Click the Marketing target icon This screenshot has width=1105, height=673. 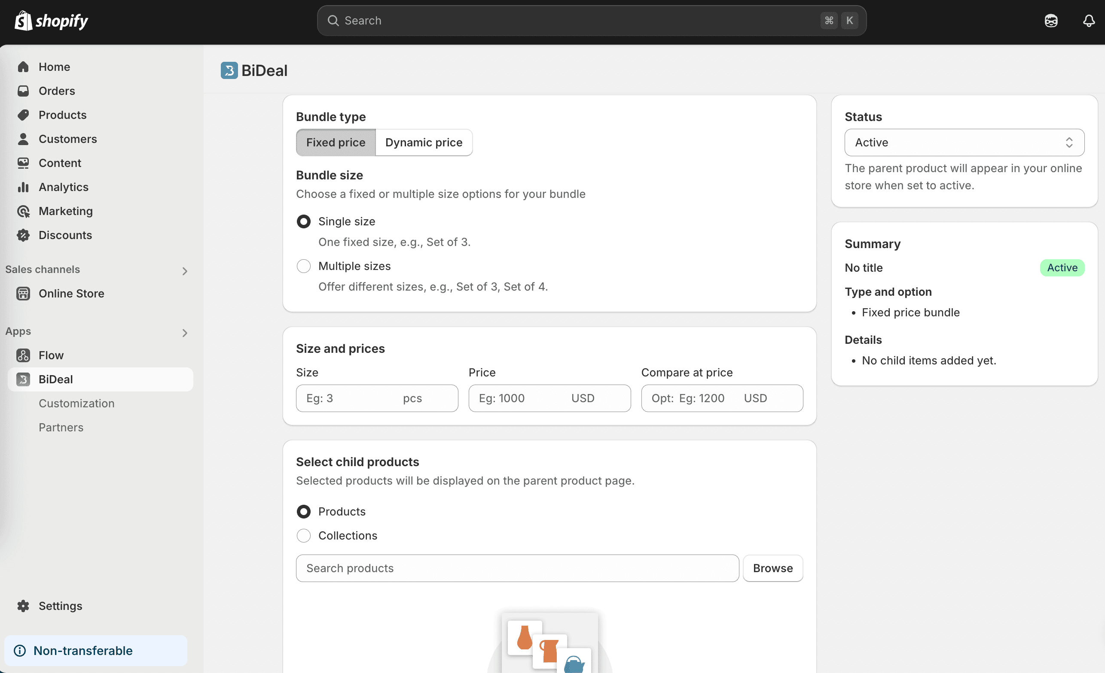pos(23,211)
